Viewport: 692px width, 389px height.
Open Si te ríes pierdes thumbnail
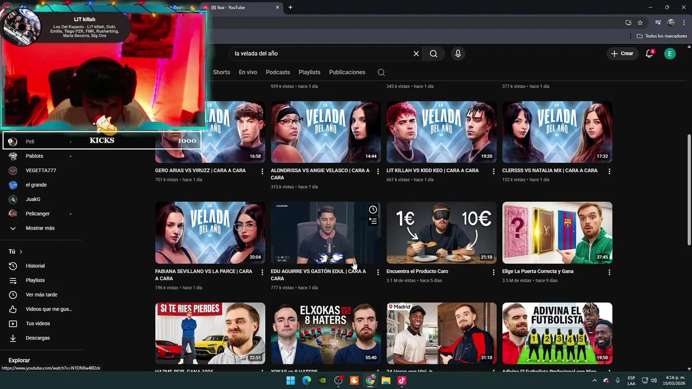click(x=210, y=333)
